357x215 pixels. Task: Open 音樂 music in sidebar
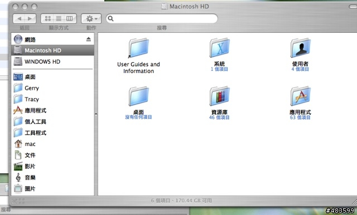pyautogui.click(x=52, y=178)
